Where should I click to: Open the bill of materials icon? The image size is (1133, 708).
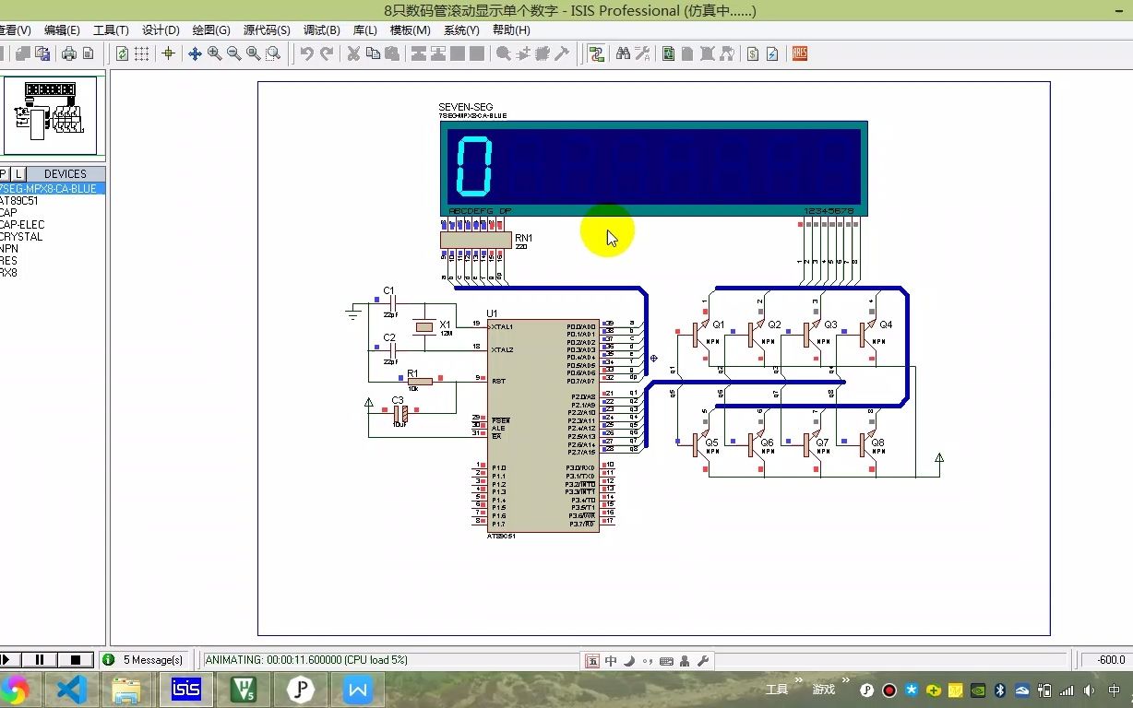(753, 53)
